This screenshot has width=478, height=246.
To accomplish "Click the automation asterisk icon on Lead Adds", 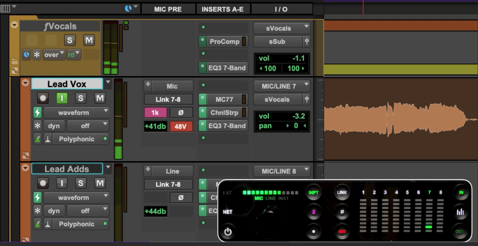I will (37, 211).
